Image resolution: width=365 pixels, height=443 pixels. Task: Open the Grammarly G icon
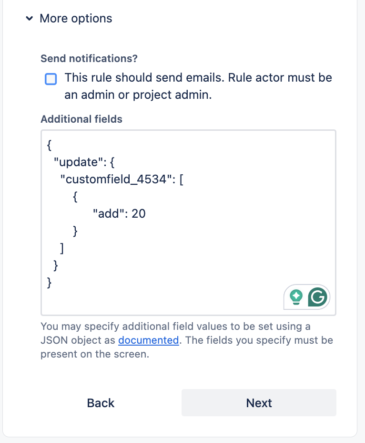(x=318, y=297)
